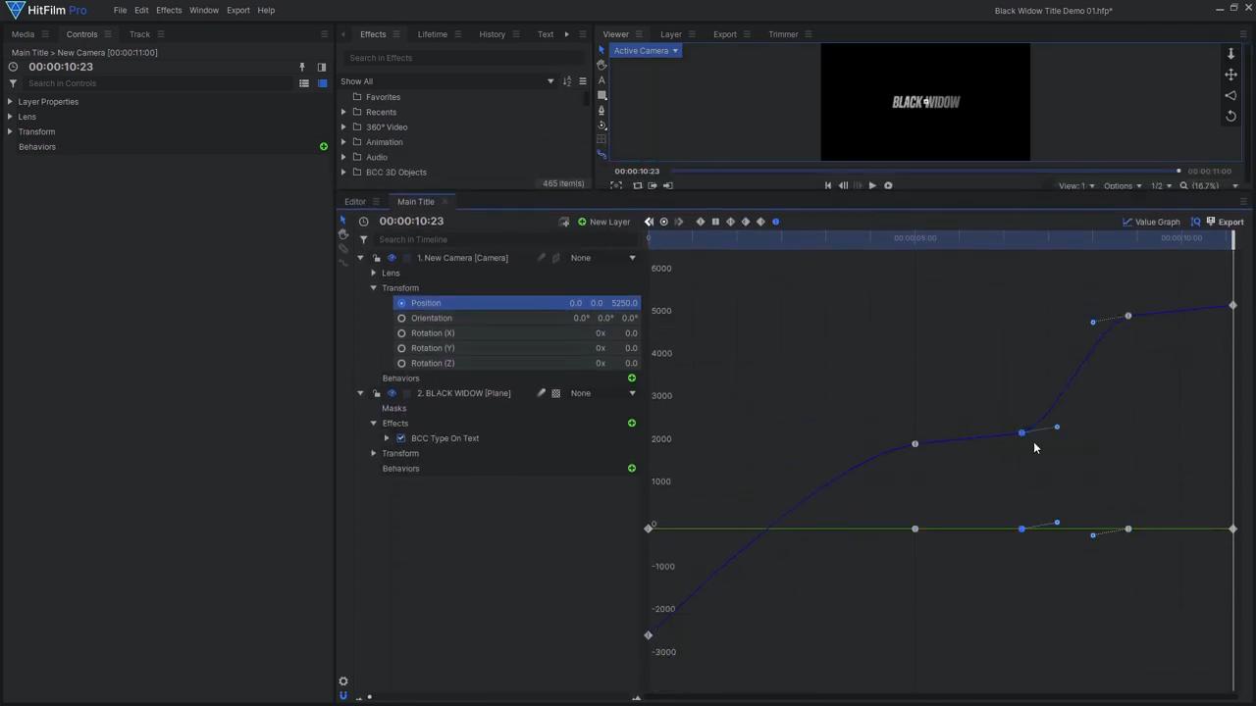Expand the 360° Video effects folder
The image size is (1256, 706).
click(x=343, y=127)
